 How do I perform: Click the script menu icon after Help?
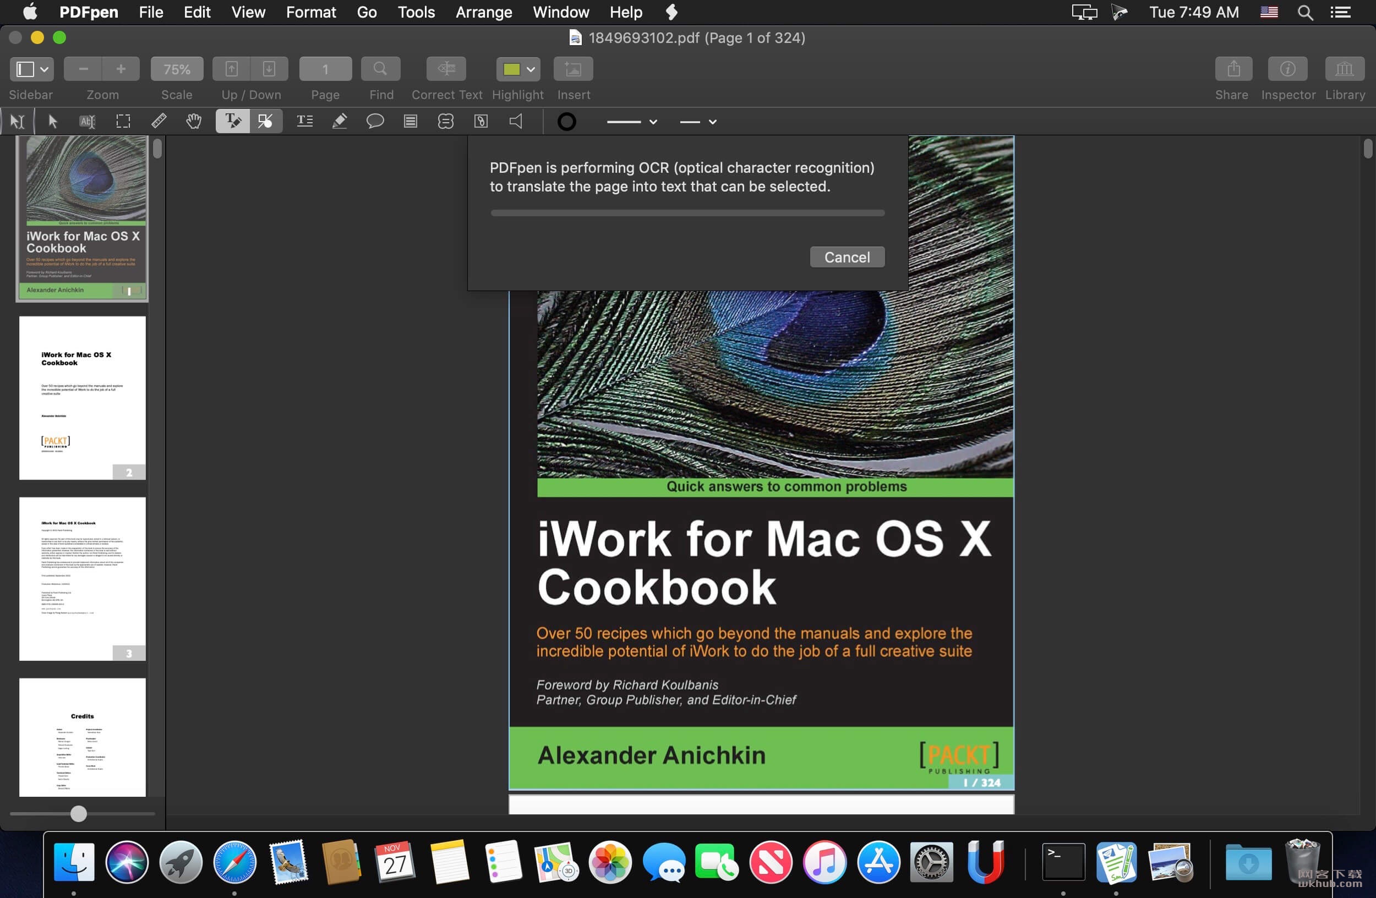(x=671, y=12)
